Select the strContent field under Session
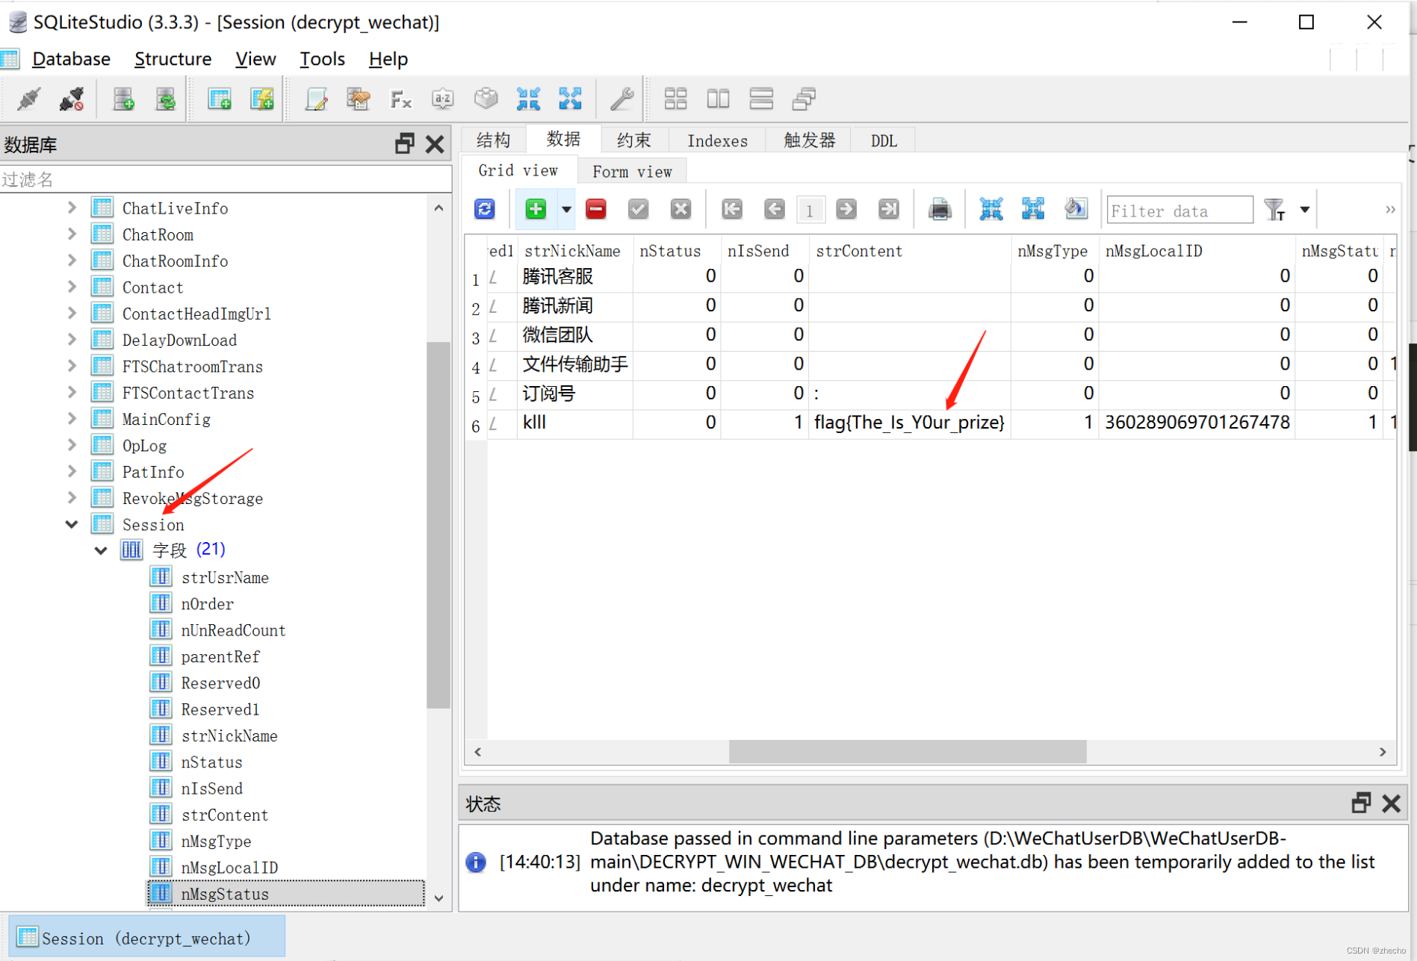This screenshot has width=1417, height=961. [225, 814]
